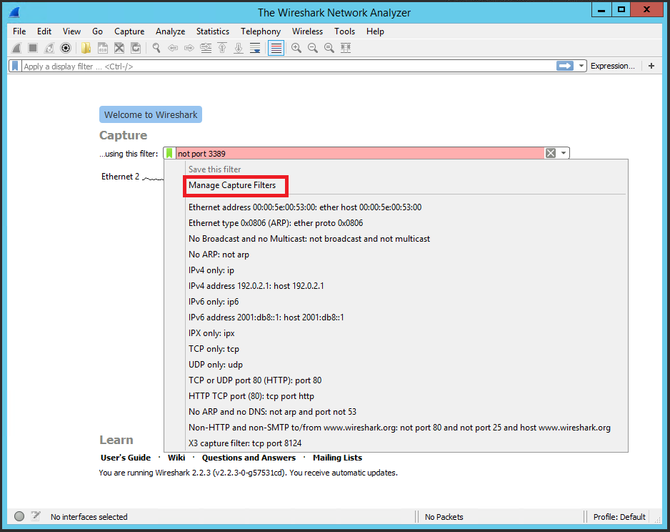The width and height of the screenshot is (670, 532).
Task: Open the User's Guide link
Action: [x=126, y=458]
